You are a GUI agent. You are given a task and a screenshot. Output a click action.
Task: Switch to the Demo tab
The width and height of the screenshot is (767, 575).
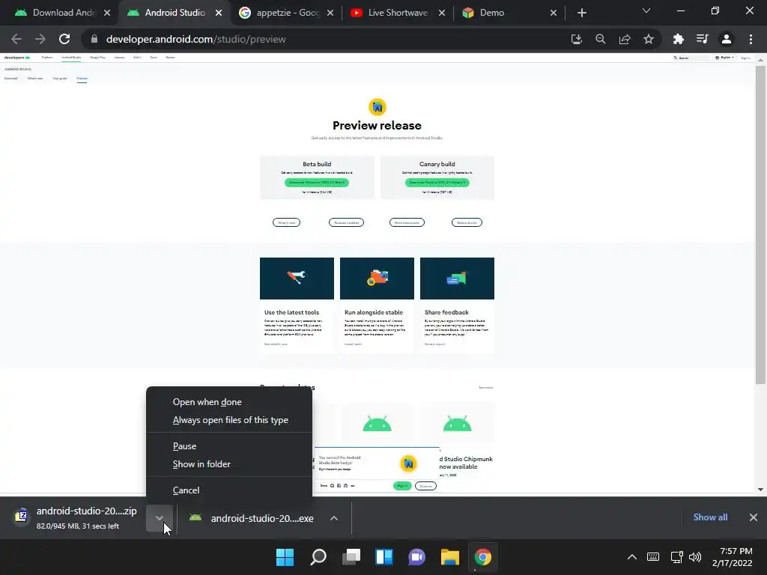[508, 13]
